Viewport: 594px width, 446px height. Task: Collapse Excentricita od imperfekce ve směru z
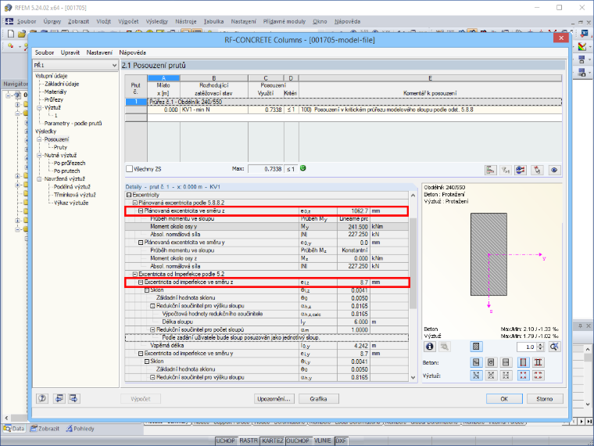(141, 282)
